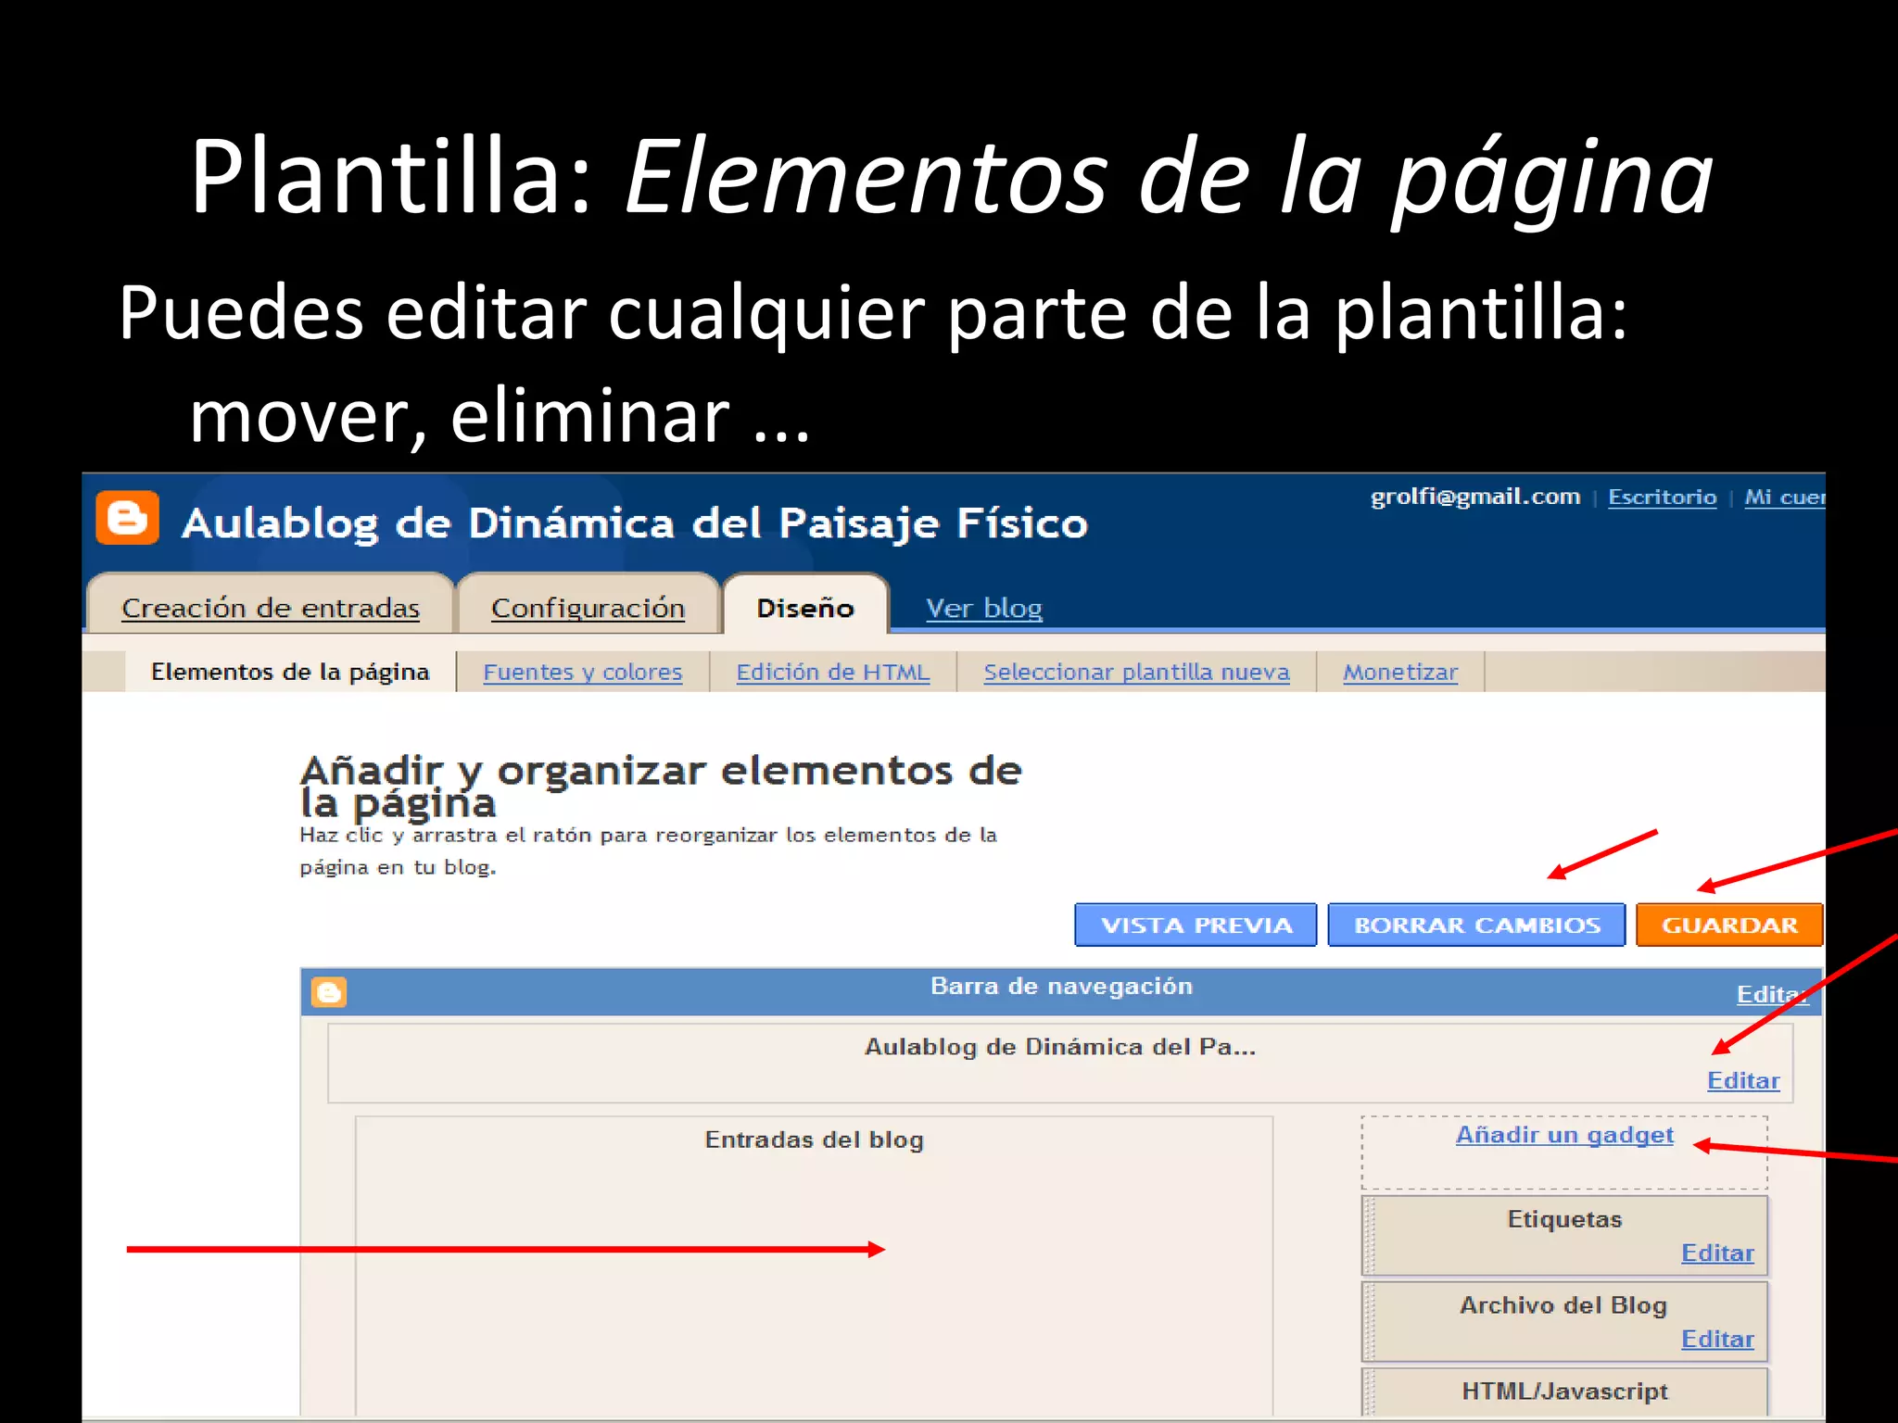Click the grolfi@gmail.com account text
The width and height of the screenshot is (1898, 1423).
point(1475,497)
